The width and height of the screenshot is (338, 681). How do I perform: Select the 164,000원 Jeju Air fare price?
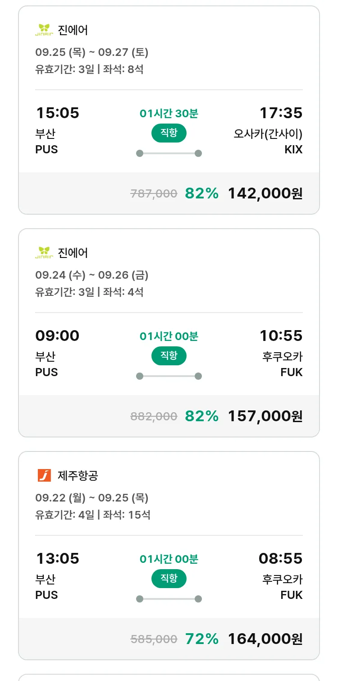[265, 639]
